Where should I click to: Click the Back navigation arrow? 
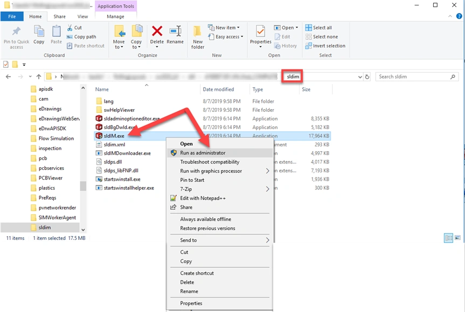coord(8,77)
